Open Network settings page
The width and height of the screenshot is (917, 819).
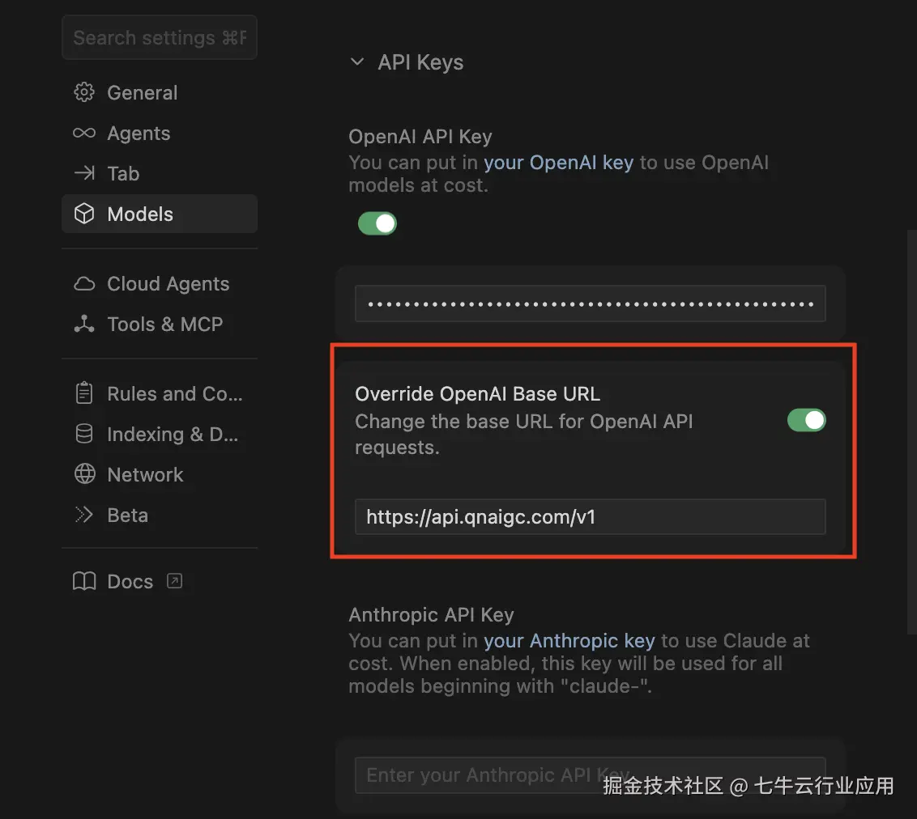pyautogui.click(x=159, y=474)
